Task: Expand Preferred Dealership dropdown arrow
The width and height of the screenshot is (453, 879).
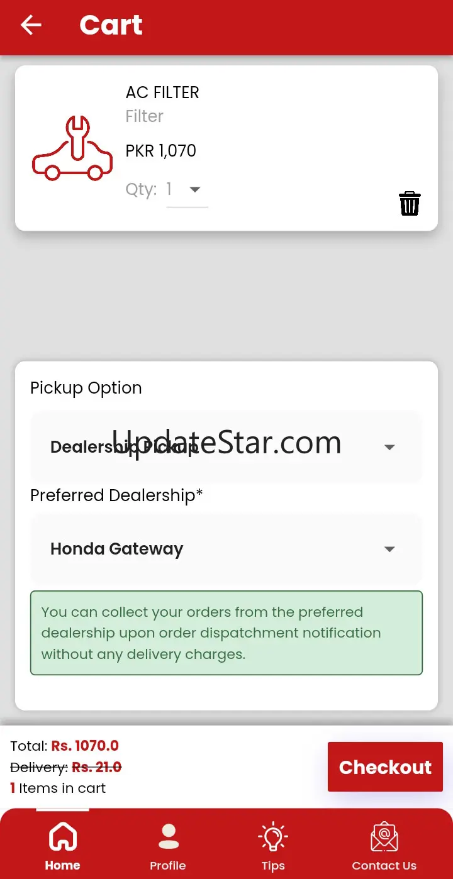Action: (389, 549)
